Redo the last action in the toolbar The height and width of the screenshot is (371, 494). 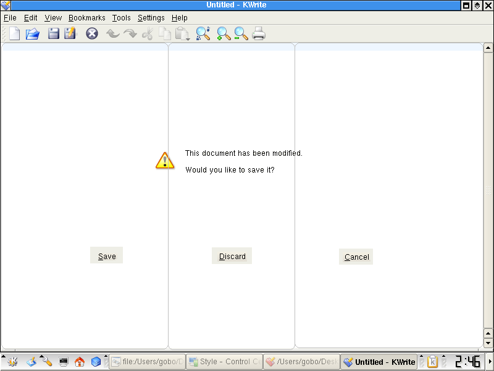(130, 33)
